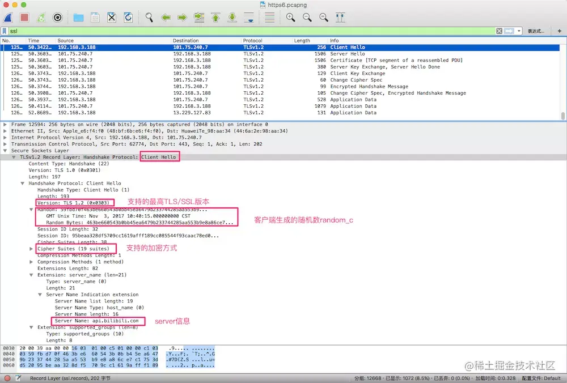
Task: Collapse Extension: server_name node
Action: coord(31,275)
